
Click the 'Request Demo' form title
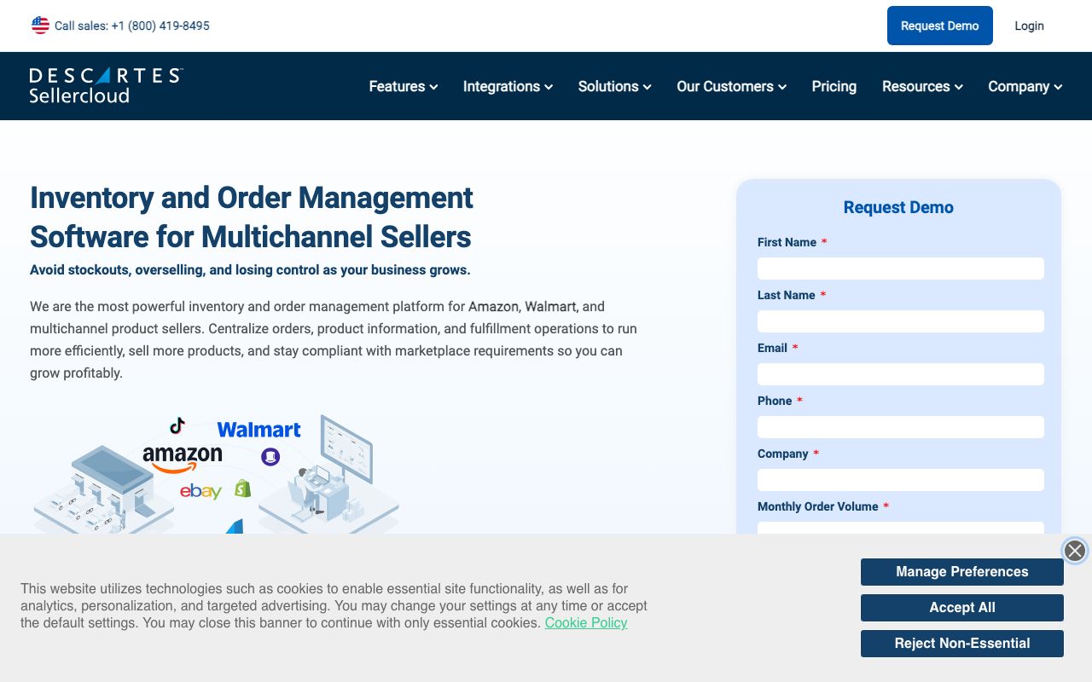coord(898,207)
